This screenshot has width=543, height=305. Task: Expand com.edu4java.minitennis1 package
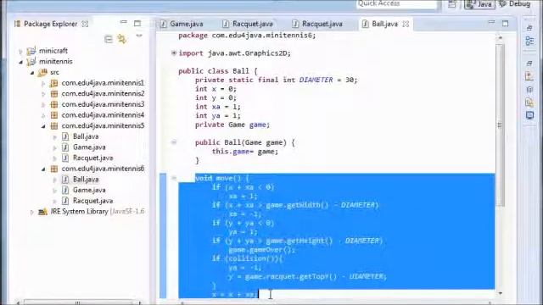click(x=43, y=83)
